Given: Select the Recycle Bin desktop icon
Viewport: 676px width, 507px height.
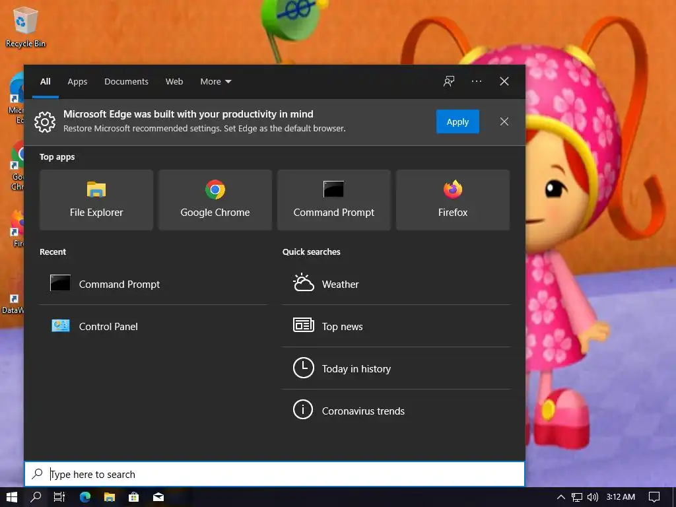Looking at the screenshot, I should tap(26, 26).
